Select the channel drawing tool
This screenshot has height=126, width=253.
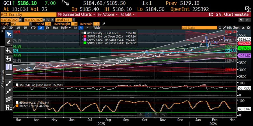coord(9,99)
